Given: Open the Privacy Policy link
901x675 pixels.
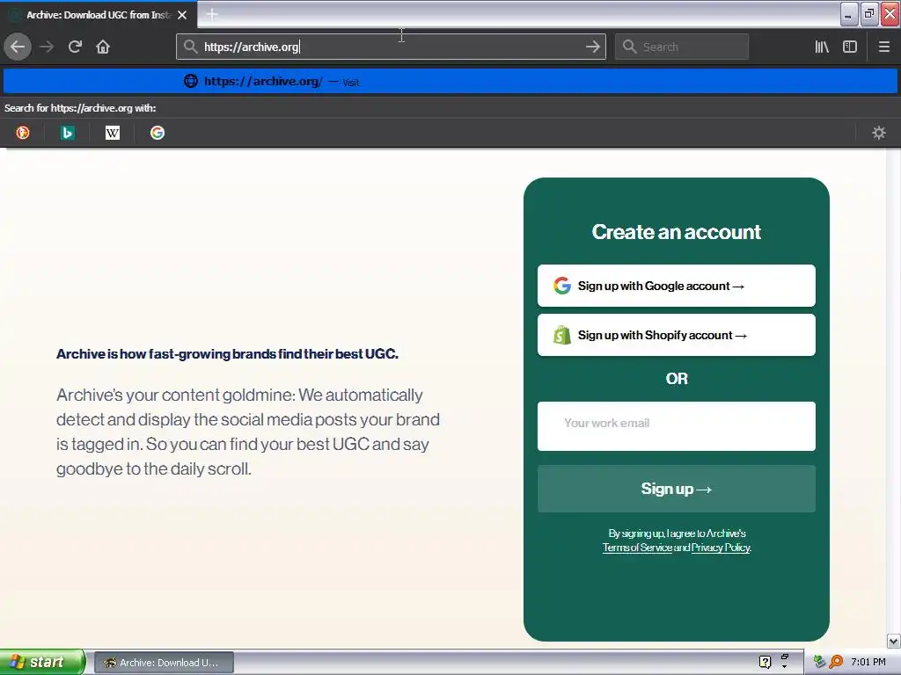Looking at the screenshot, I should 721,548.
